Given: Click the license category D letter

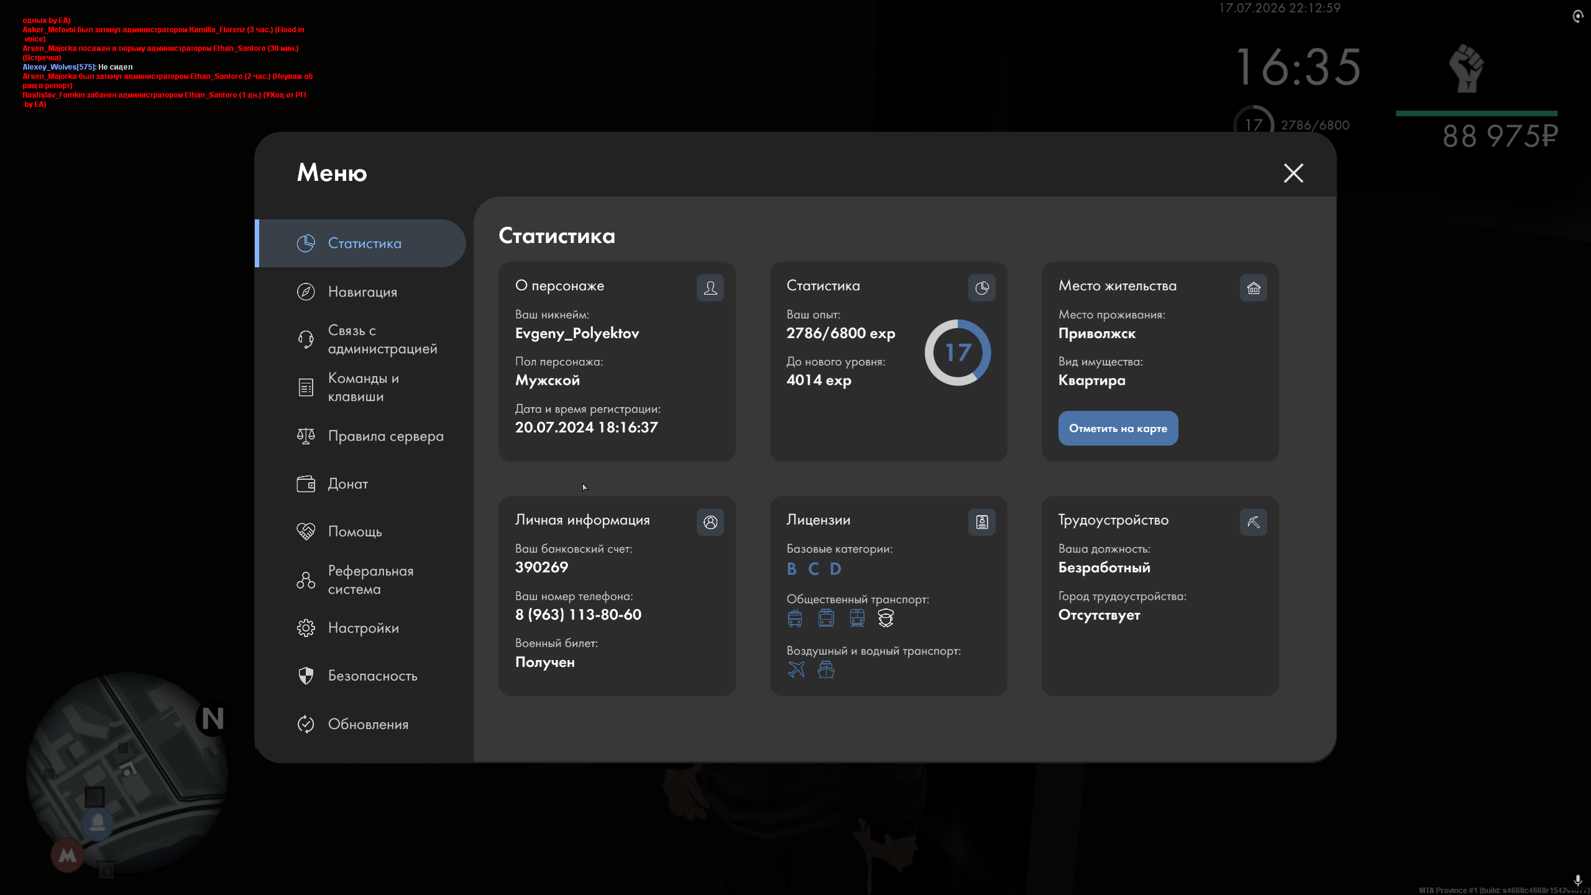Looking at the screenshot, I should [836, 569].
